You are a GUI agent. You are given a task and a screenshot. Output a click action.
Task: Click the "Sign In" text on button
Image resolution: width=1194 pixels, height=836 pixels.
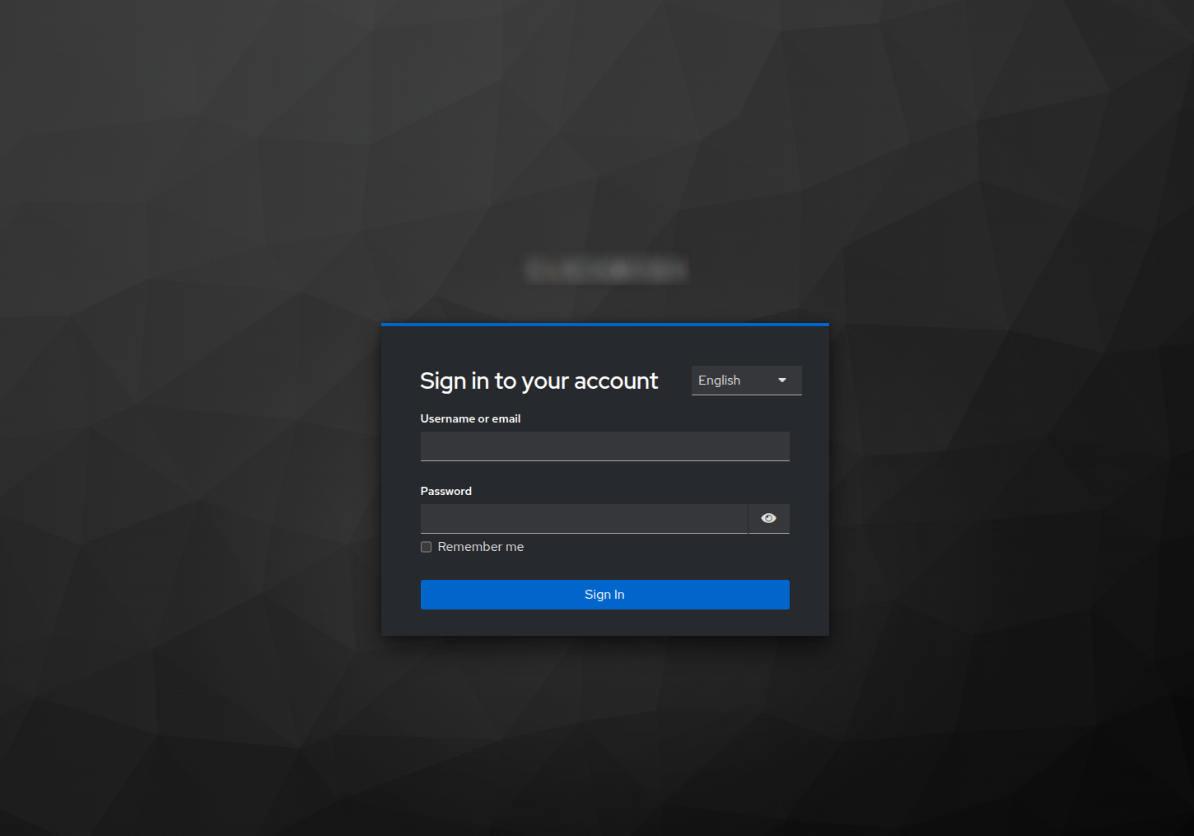point(604,595)
